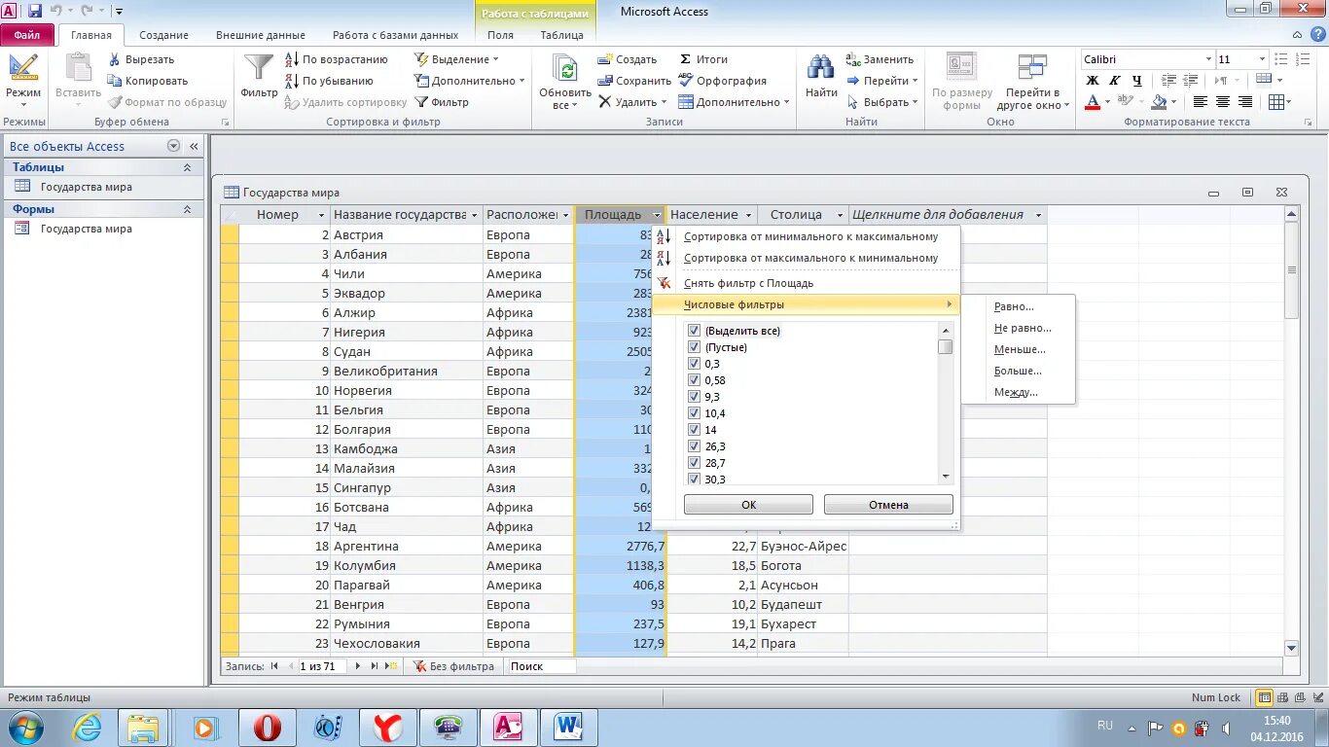Viewport: 1329px width, 747px height.
Task: Click Сохранить record command
Action: (634, 81)
